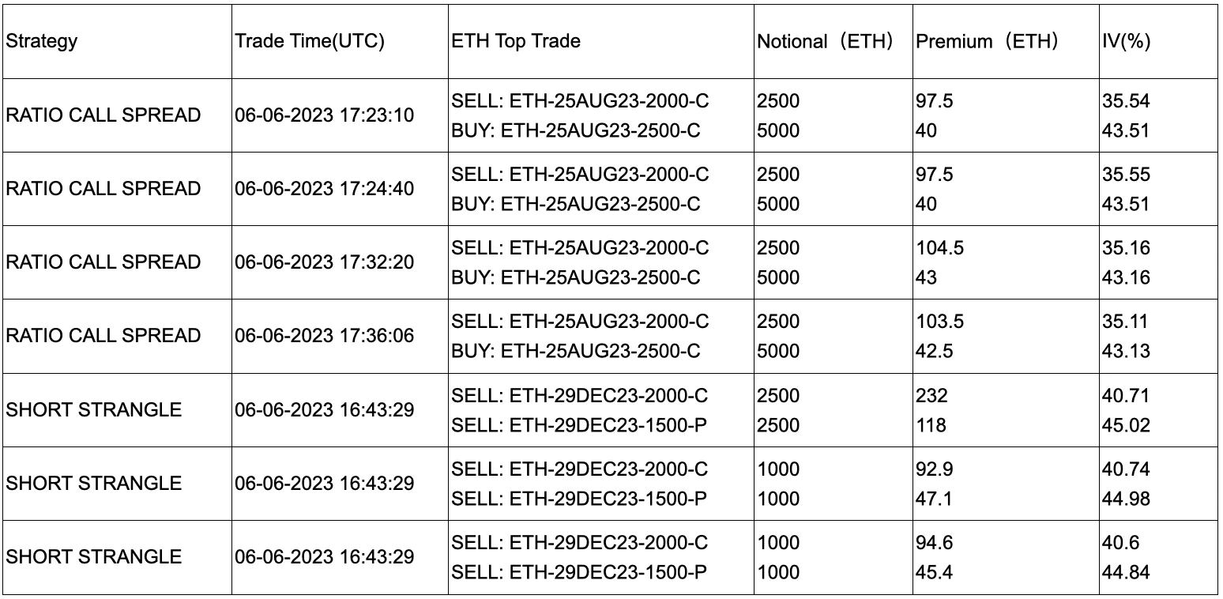The width and height of the screenshot is (1223, 599).
Task: Select the trade time 06-06-2023 17:36:06
Action: point(324,336)
